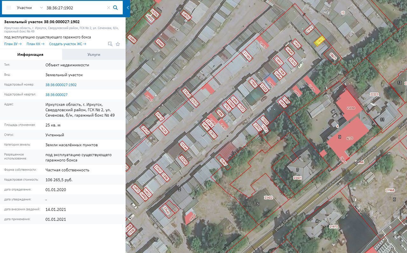This screenshot has height=253, width=407.
Task: Select parcel labeled 24137 on map
Action: click(160, 117)
